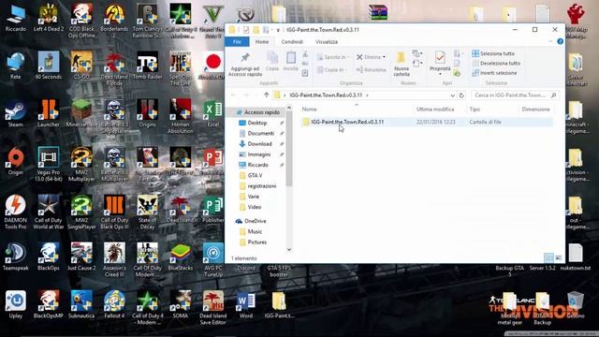The image size is (599, 337).
Task: Switch to details view icon in status bar
Action: pyautogui.click(x=548, y=258)
